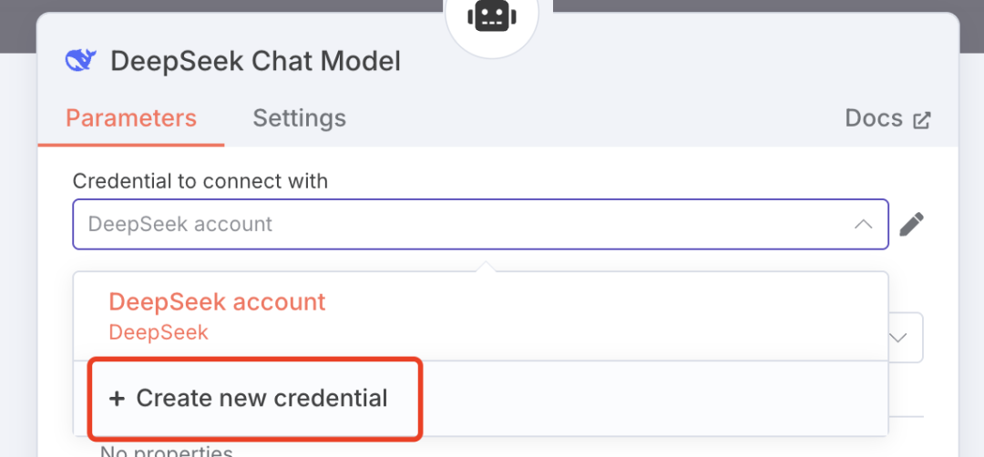Image resolution: width=984 pixels, height=457 pixels.
Task: Open the partially hidden dropdown chevron behind the list
Action: 898,338
